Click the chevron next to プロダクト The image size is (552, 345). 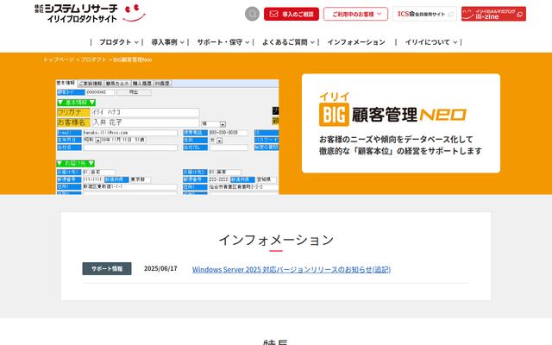coord(136,42)
